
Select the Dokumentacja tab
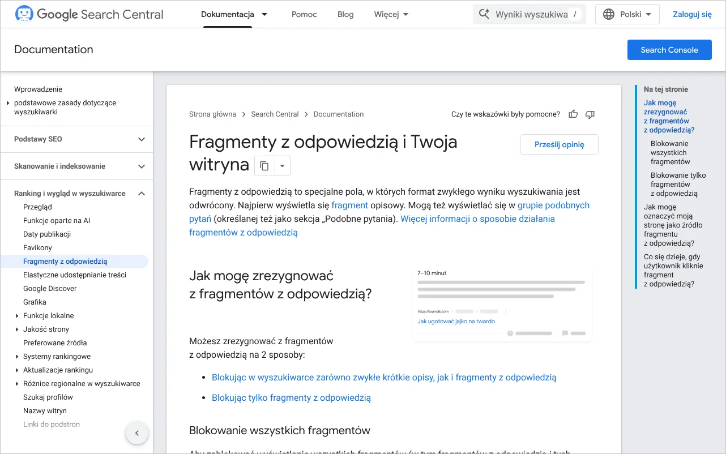click(228, 14)
